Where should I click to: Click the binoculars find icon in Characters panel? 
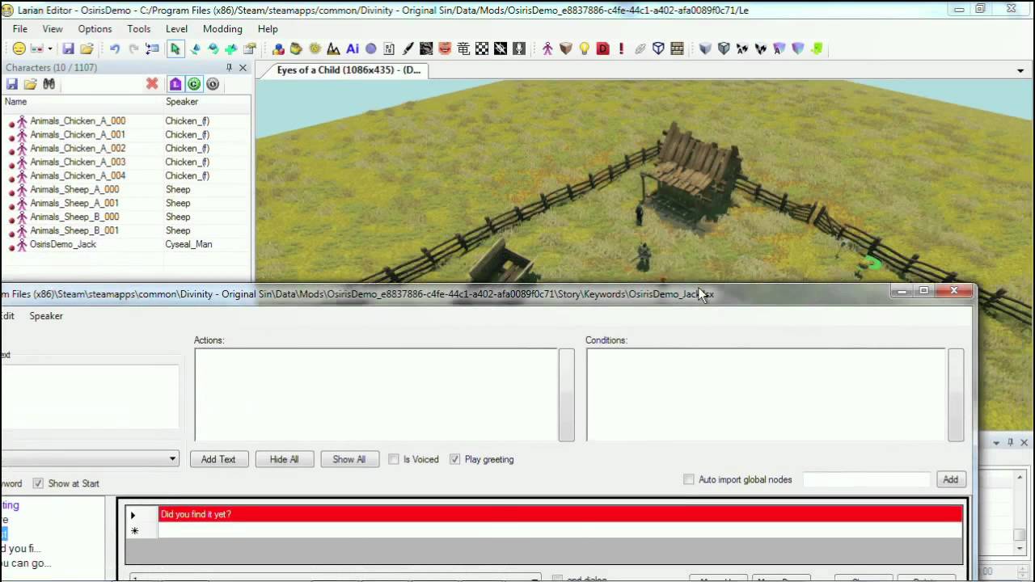[49, 84]
